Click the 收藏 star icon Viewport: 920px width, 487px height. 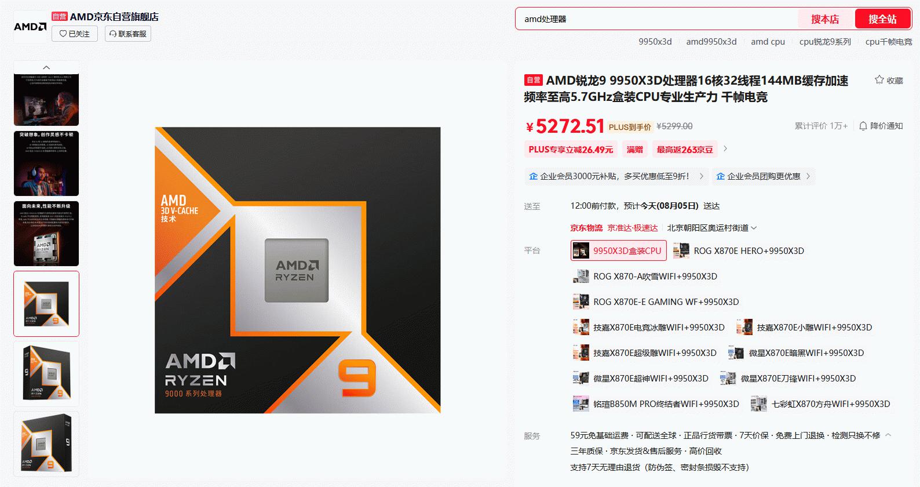pyautogui.click(x=879, y=80)
